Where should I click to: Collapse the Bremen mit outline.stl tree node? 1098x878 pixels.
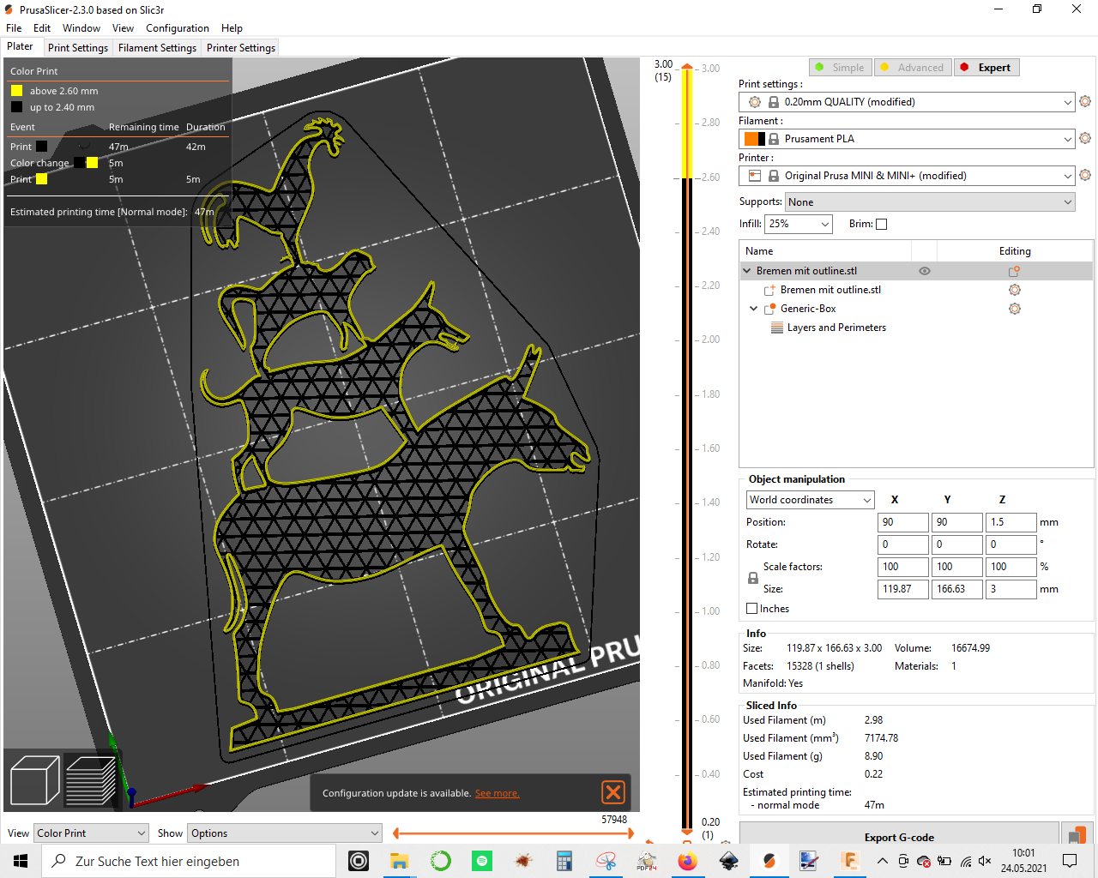(x=747, y=271)
